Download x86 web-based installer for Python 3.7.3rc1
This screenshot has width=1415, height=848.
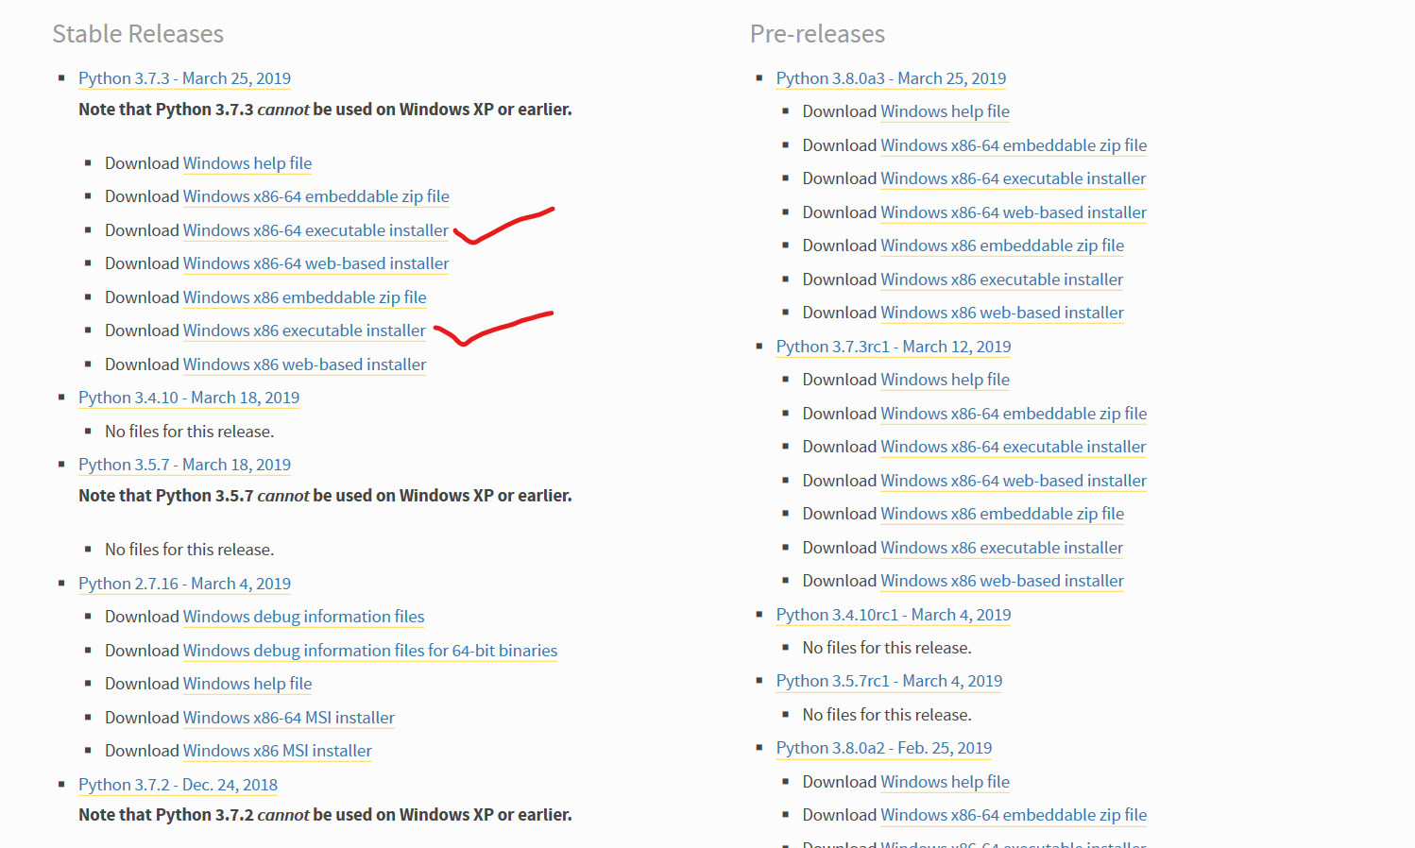pos(1002,581)
